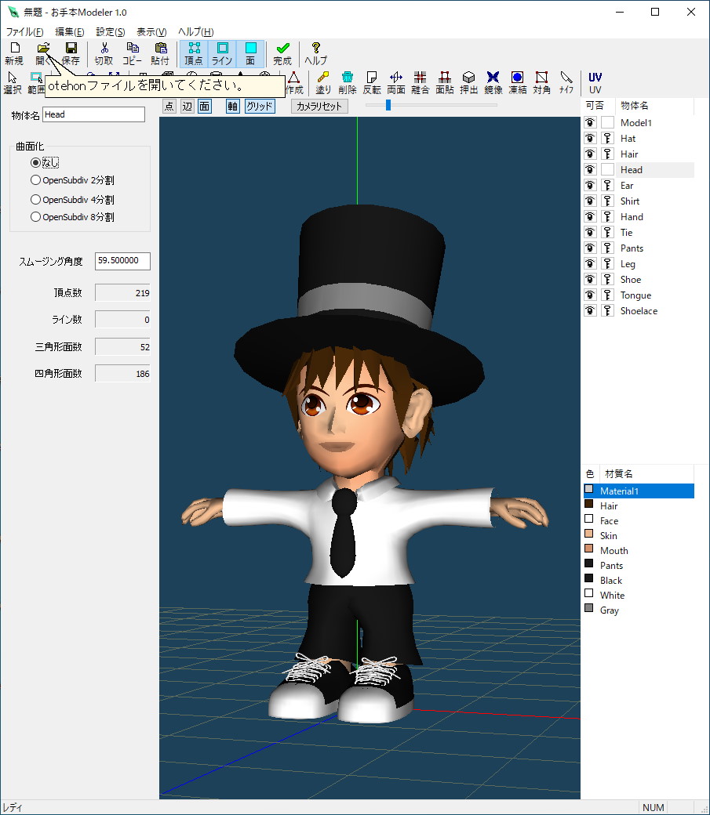Image resolution: width=710 pixels, height=815 pixels.
Task: Activate the 鏡像 (mirror) tool
Action: (493, 82)
